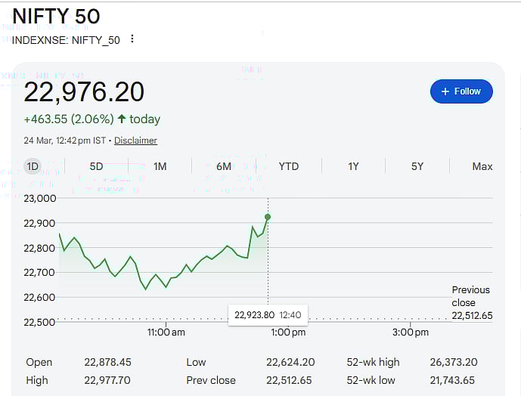Screen dimensions: 521x396
Task: Click the 52-wk high value 26,373.20
Action: point(448,363)
